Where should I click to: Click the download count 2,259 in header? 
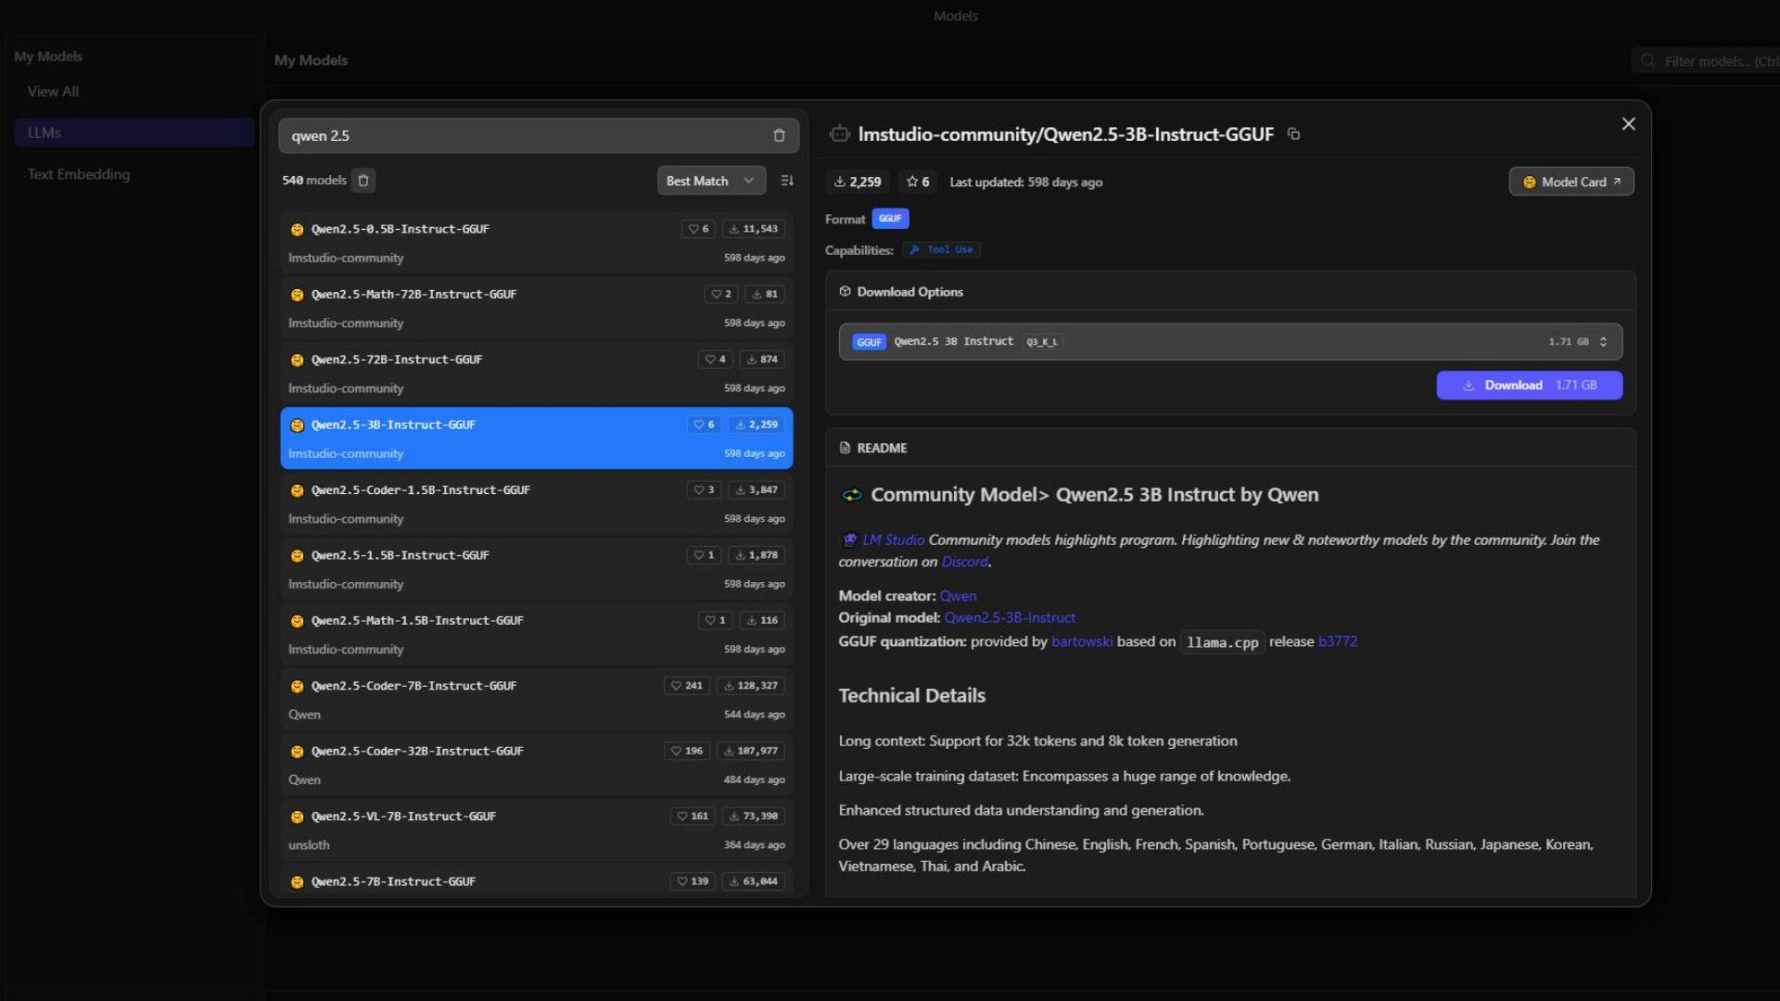(858, 182)
